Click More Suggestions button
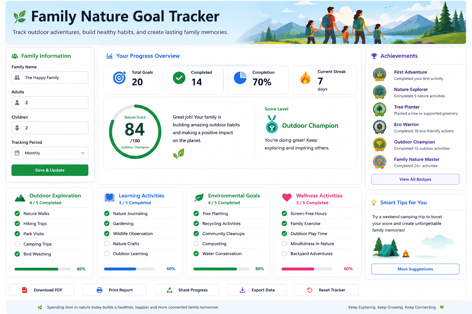The height and width of the screenshot is (314, 472). click(x=415, y=269)
